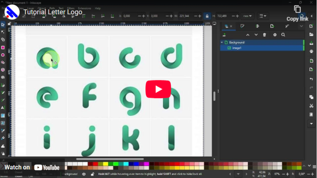Open the mm units dropdown

point(247,16)
